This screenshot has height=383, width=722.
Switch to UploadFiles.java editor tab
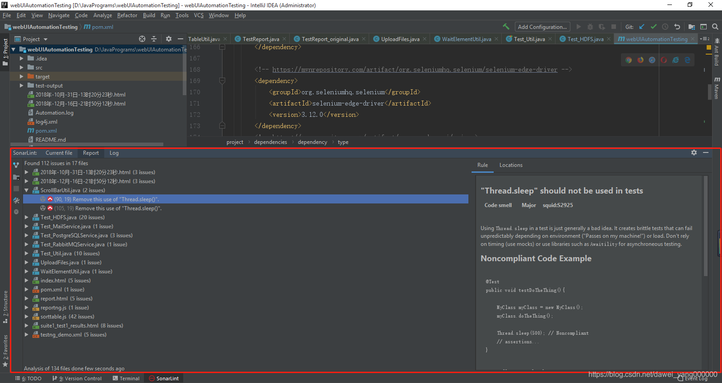[x=400, y=39]
